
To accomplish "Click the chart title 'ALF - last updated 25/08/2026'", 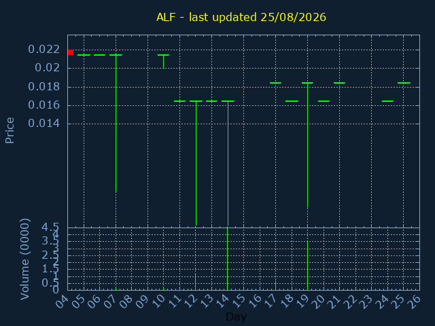I will point(241,17).
